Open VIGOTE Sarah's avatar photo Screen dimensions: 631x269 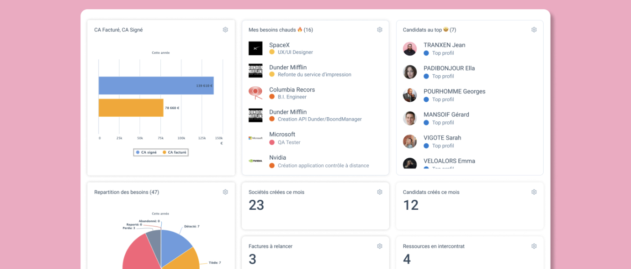pyautogui.click(x=410, y=142)
